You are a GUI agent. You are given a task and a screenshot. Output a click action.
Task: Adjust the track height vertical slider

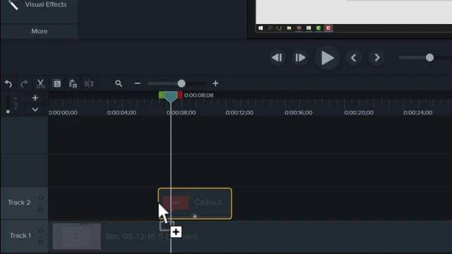[8, 111]
